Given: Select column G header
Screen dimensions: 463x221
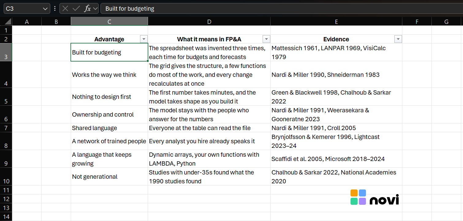Looking at the screenshot, I should coord(446,21).
